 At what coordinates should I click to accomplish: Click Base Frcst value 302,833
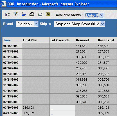pos(103,91)
